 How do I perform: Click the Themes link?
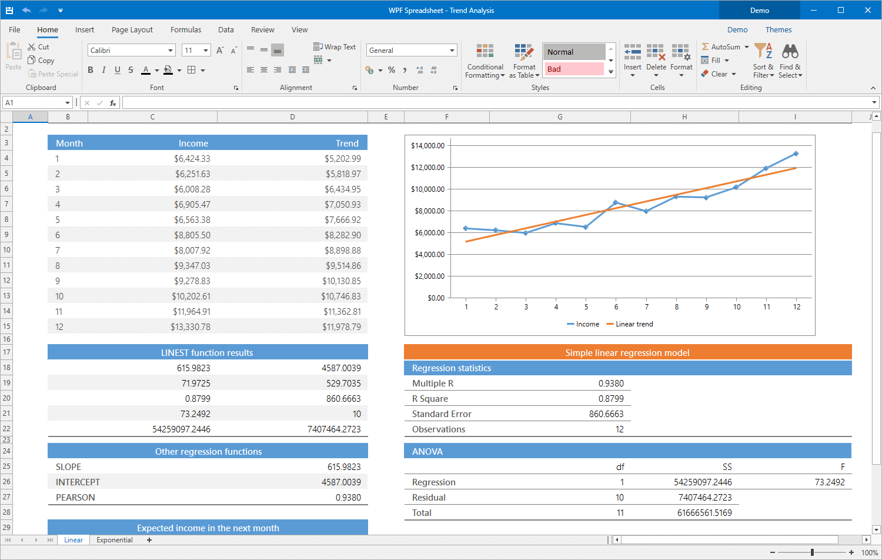coord(778,30)
